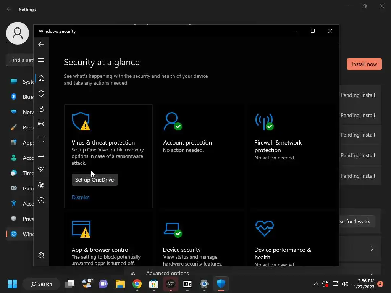391x293 pixels.
Task: Open the hamburger navigation menu
Action: click(x=41, y=60)
